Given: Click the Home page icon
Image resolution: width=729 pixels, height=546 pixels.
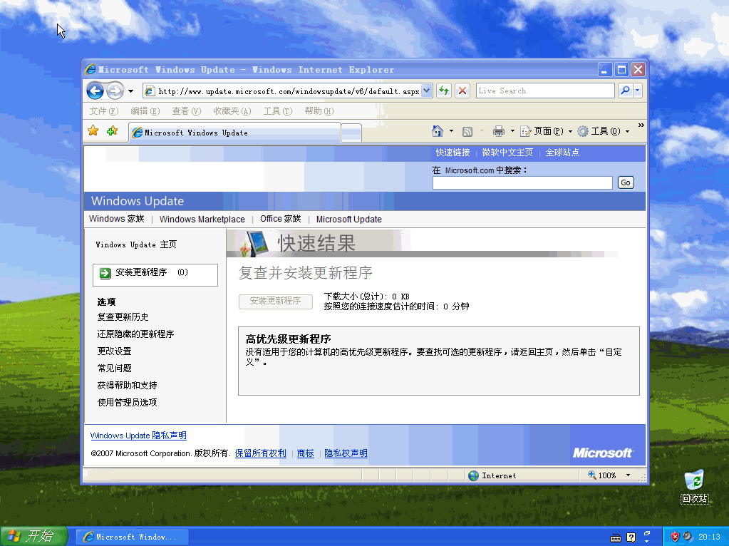Looking at the screenshot, I should [438, 131].
